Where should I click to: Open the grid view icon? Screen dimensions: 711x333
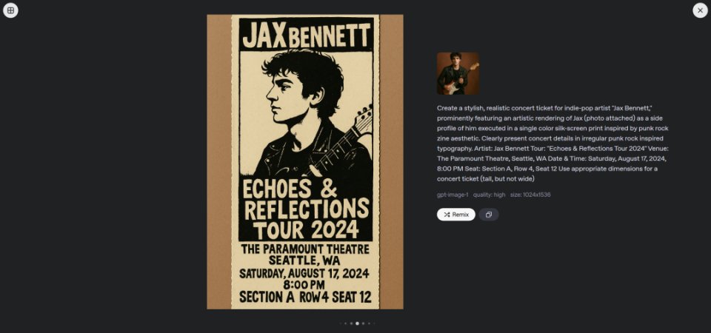(10, 10)
